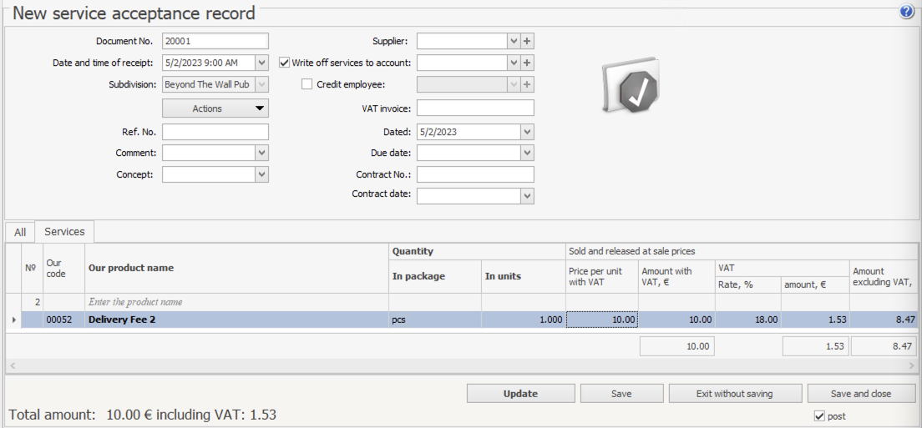Viewport: 922px width, 428px height.
Task: Switch to the Services tab
Action: [x=64, y=232]
